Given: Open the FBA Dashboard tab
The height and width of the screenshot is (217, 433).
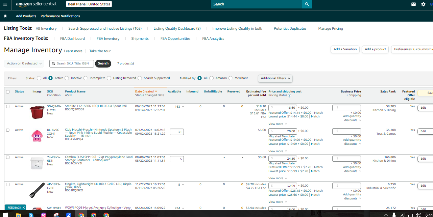Looking at the screenshot, I should tap(72, 38).
